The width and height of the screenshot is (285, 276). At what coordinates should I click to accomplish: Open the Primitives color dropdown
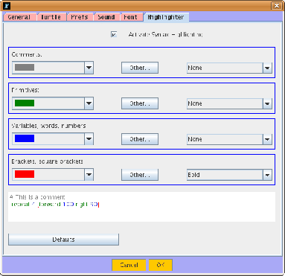(x=89, y=103)
